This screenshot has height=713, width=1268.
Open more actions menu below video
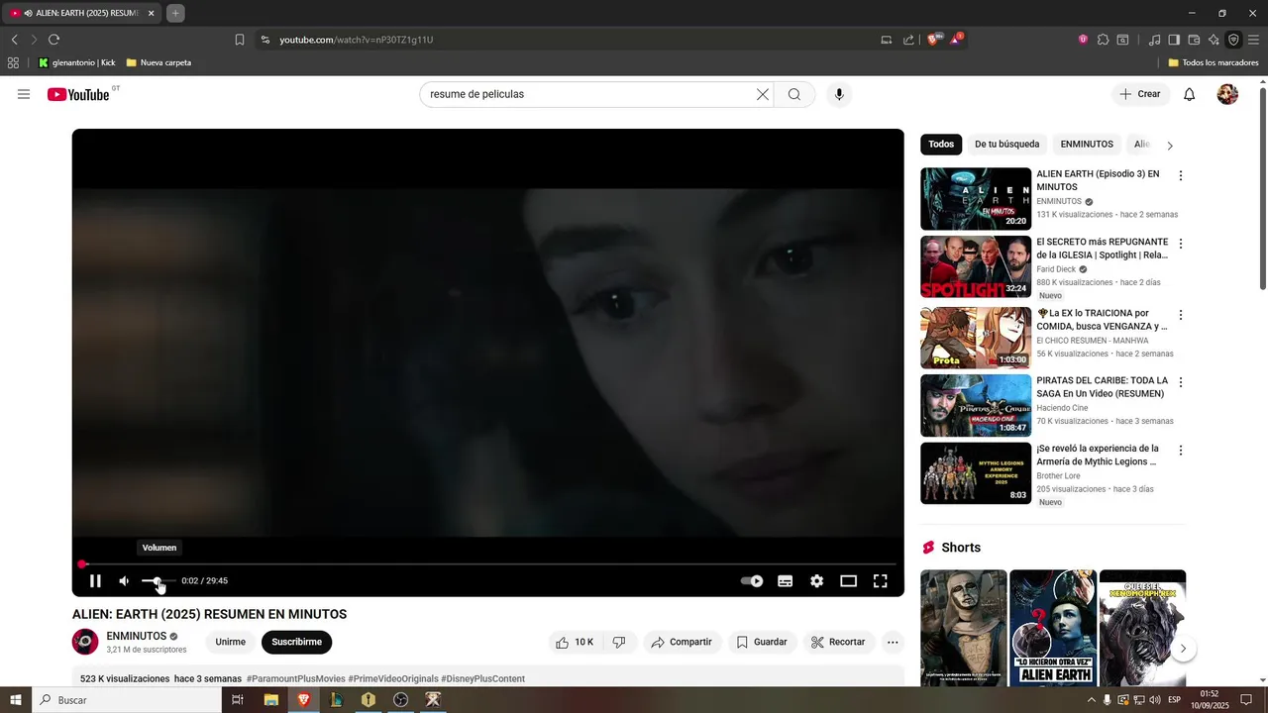893,642
